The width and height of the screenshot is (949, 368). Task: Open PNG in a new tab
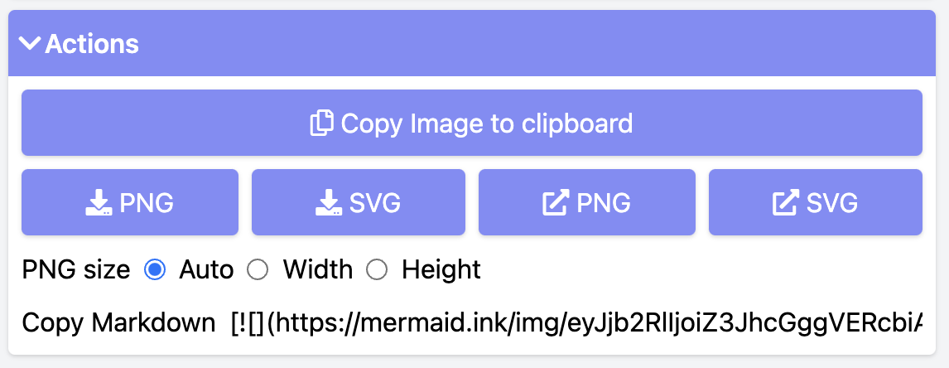click(x=587, y=202)
